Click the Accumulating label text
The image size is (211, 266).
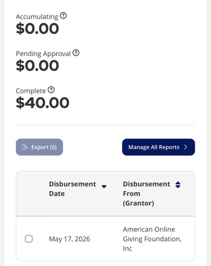(37, 17)
